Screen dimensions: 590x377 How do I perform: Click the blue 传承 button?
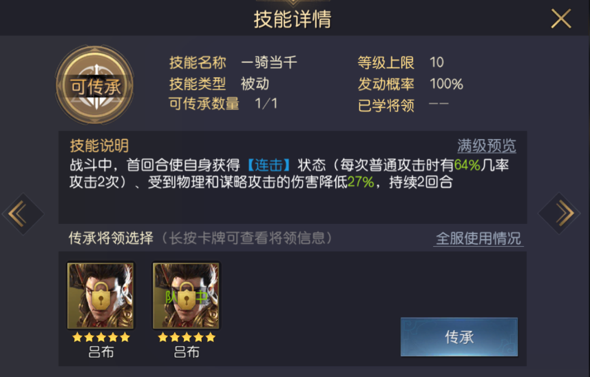pos(459,337)
